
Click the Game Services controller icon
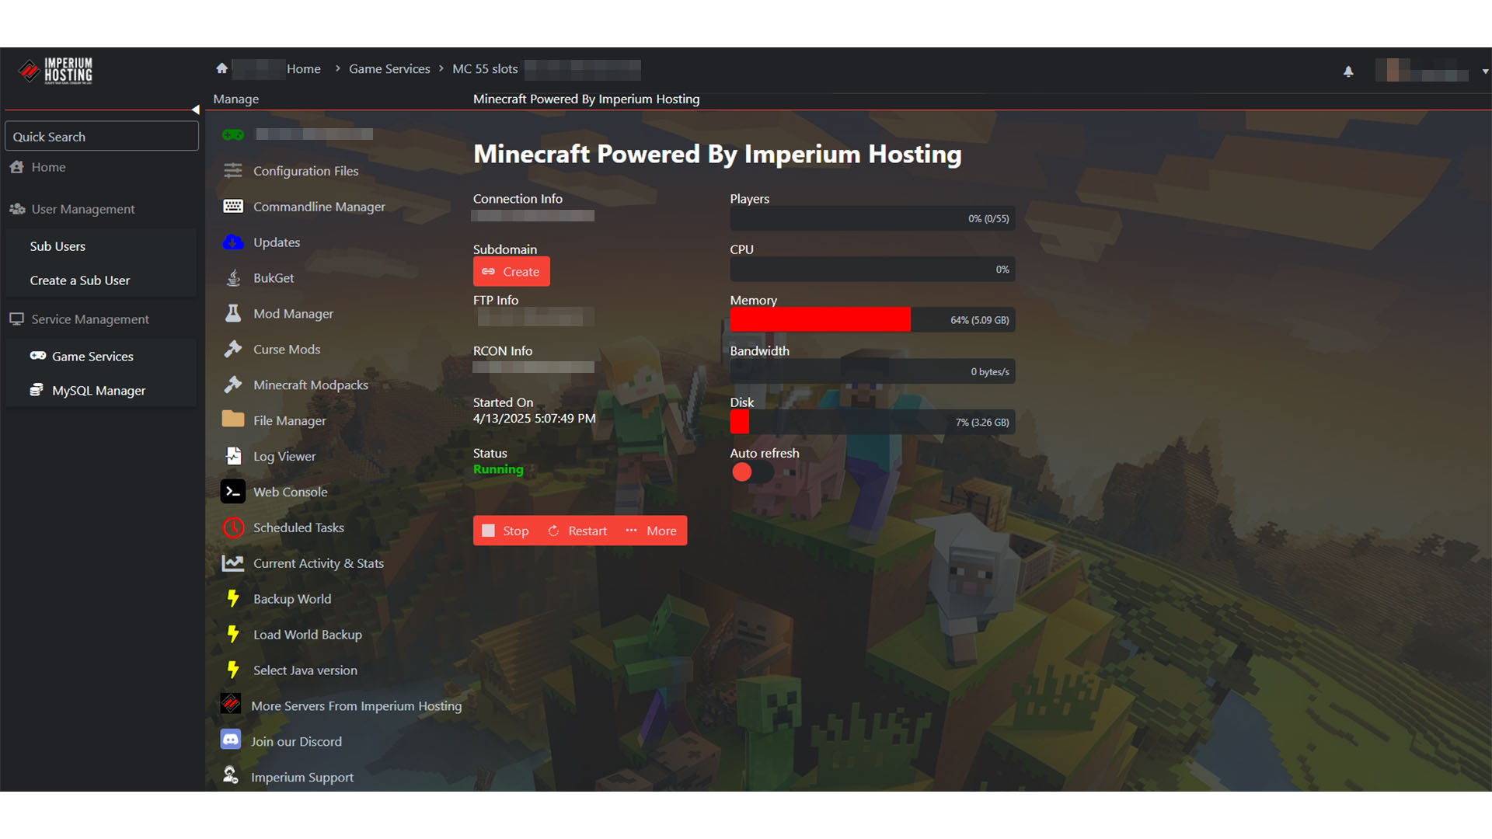pyautogui.click(x=37, y=356)
